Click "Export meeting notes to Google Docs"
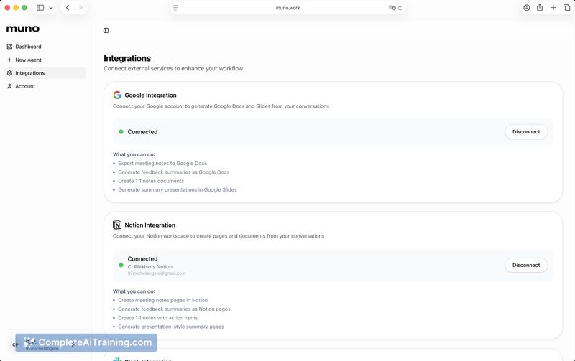 pyautogui.click(x=162, y=164)
